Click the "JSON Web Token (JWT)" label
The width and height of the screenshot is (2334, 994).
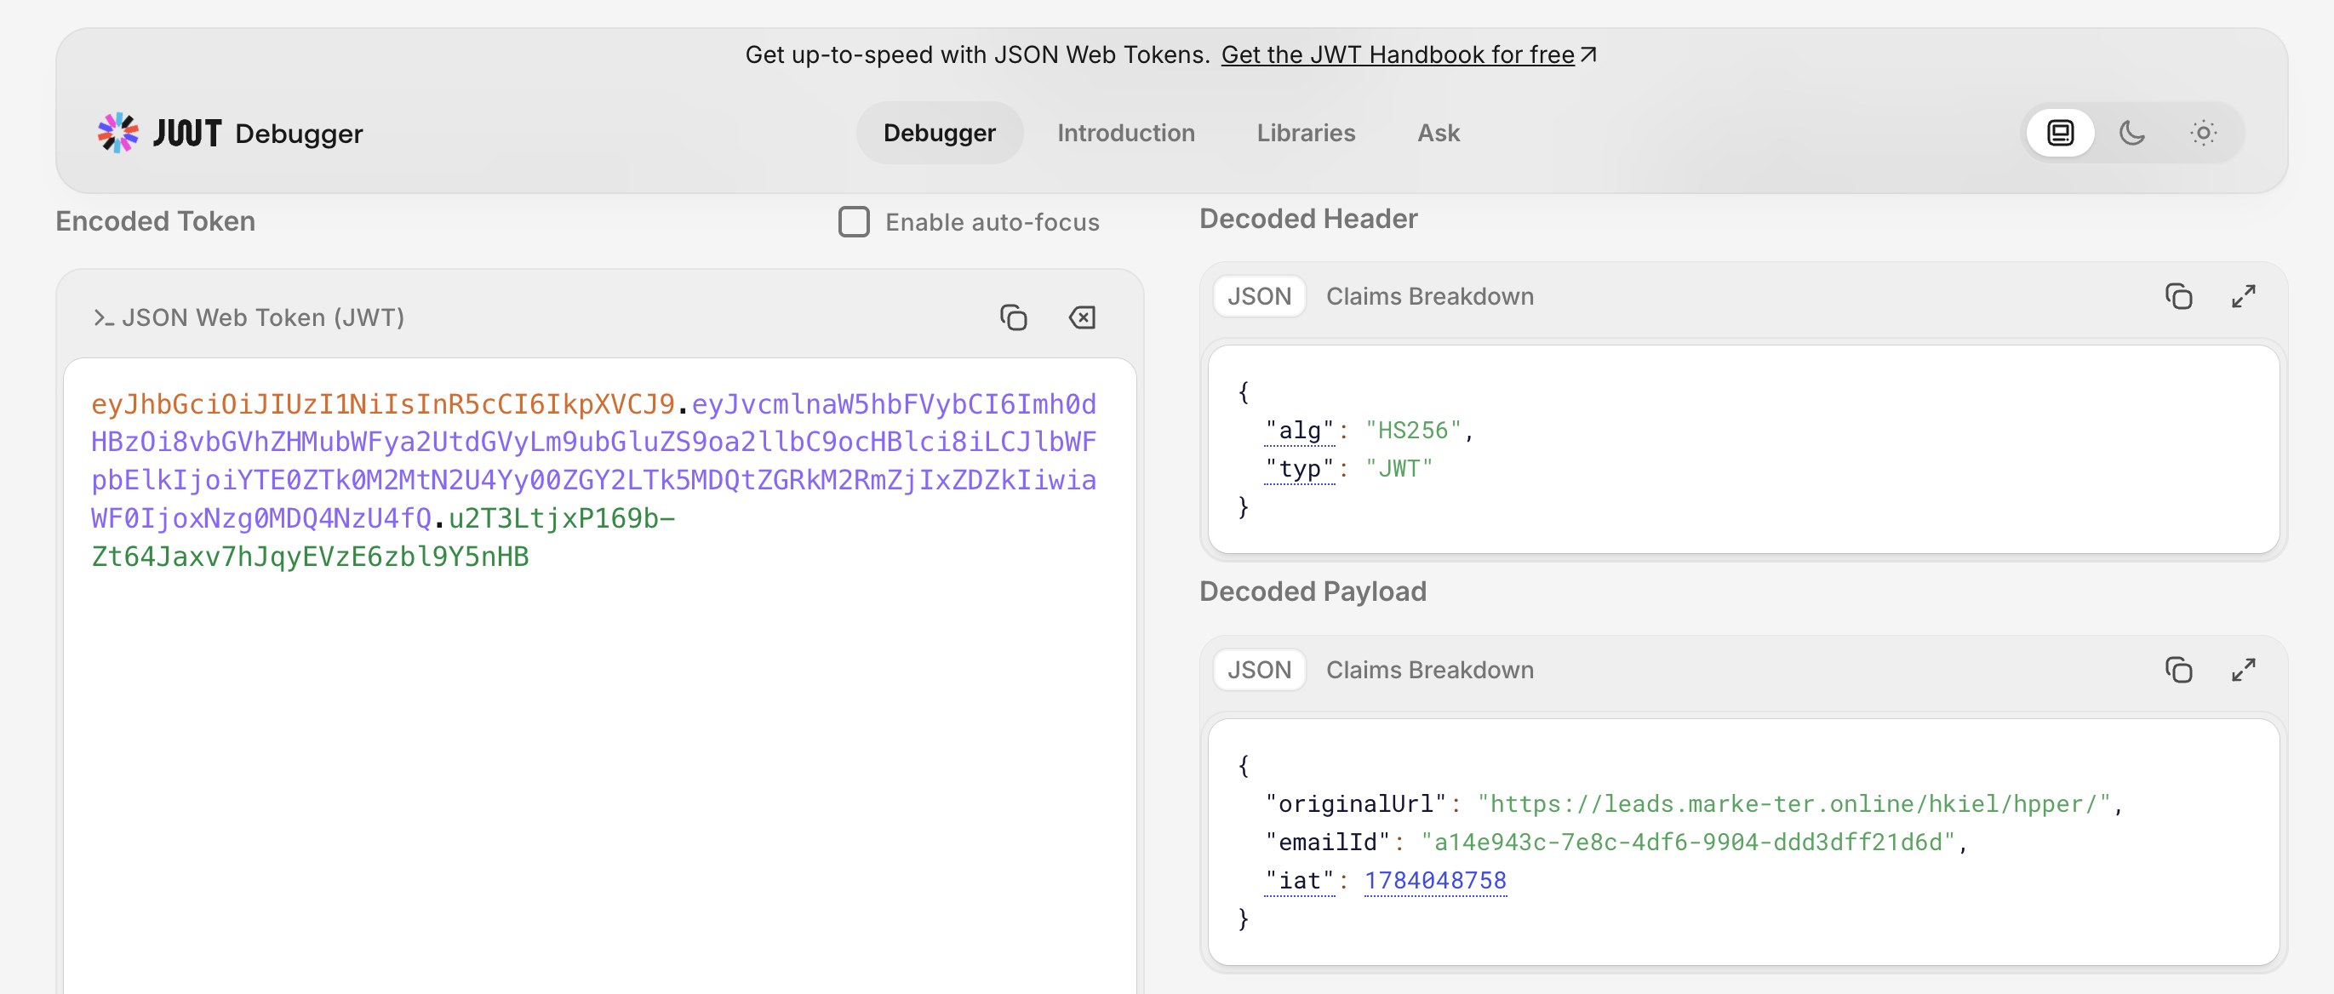(x=263, y=318)
